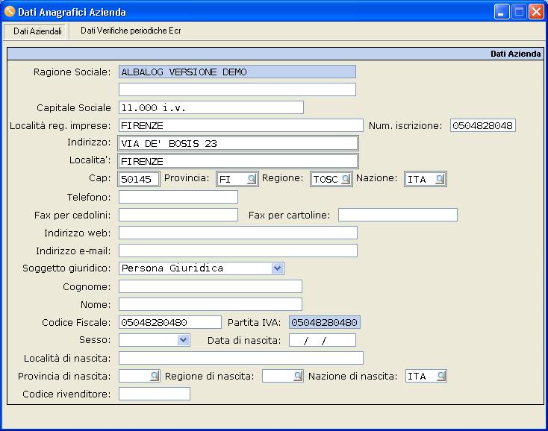Click the Località di nascita field

[x=241, y=358]
